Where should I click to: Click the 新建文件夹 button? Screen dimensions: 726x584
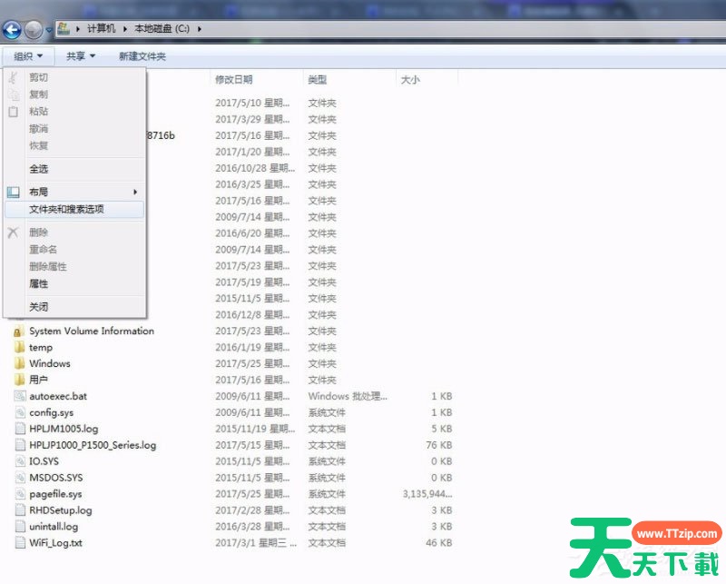[142, 56]
